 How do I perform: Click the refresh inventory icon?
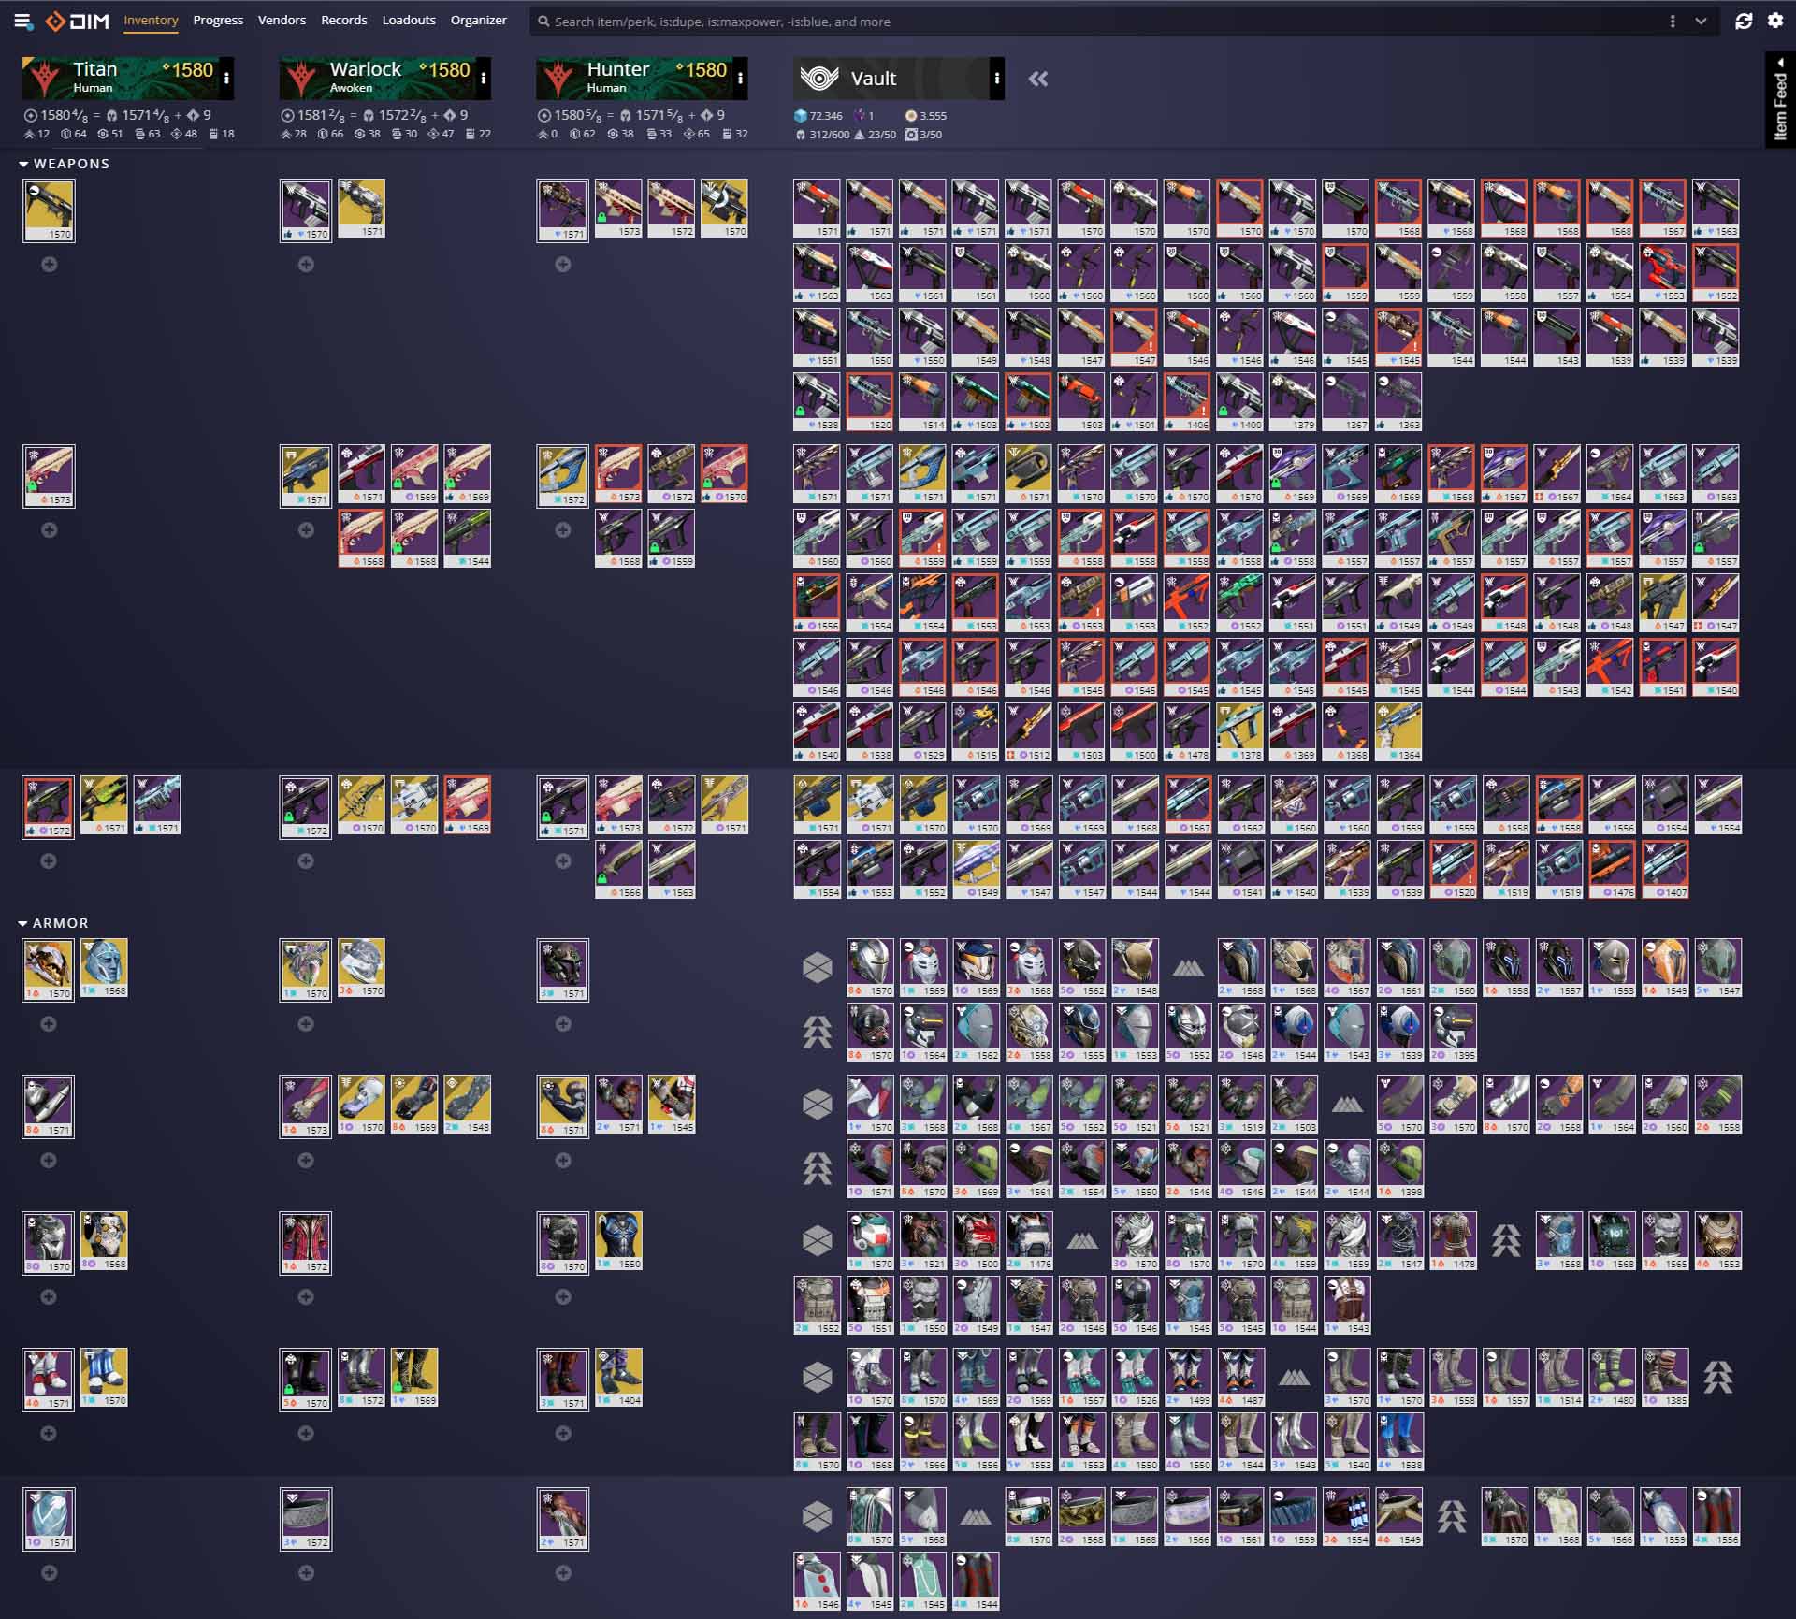pyautogui.click(x=1744, y=21)
